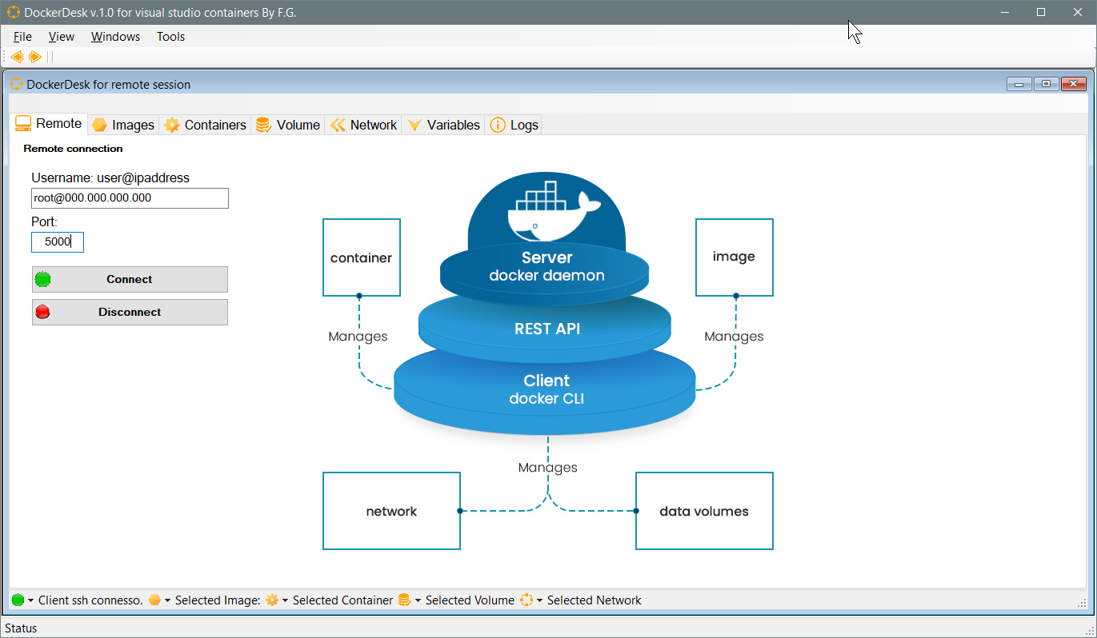Click the Logs tab info icon
The width and height of the screenshot is (1097, 638).
pos(498,125)
